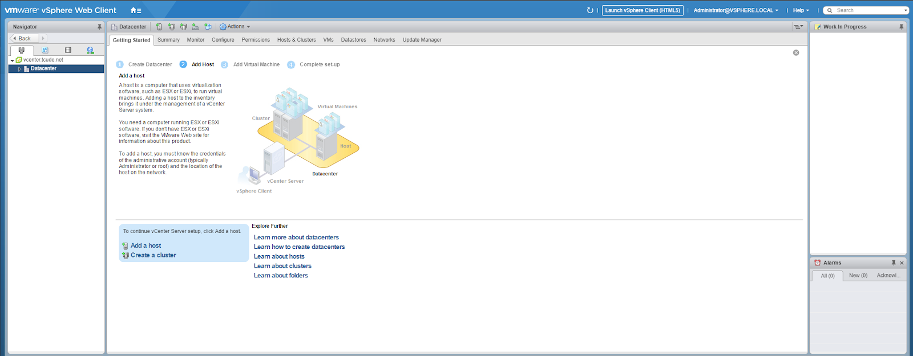Open Storage navigator view

68,50
